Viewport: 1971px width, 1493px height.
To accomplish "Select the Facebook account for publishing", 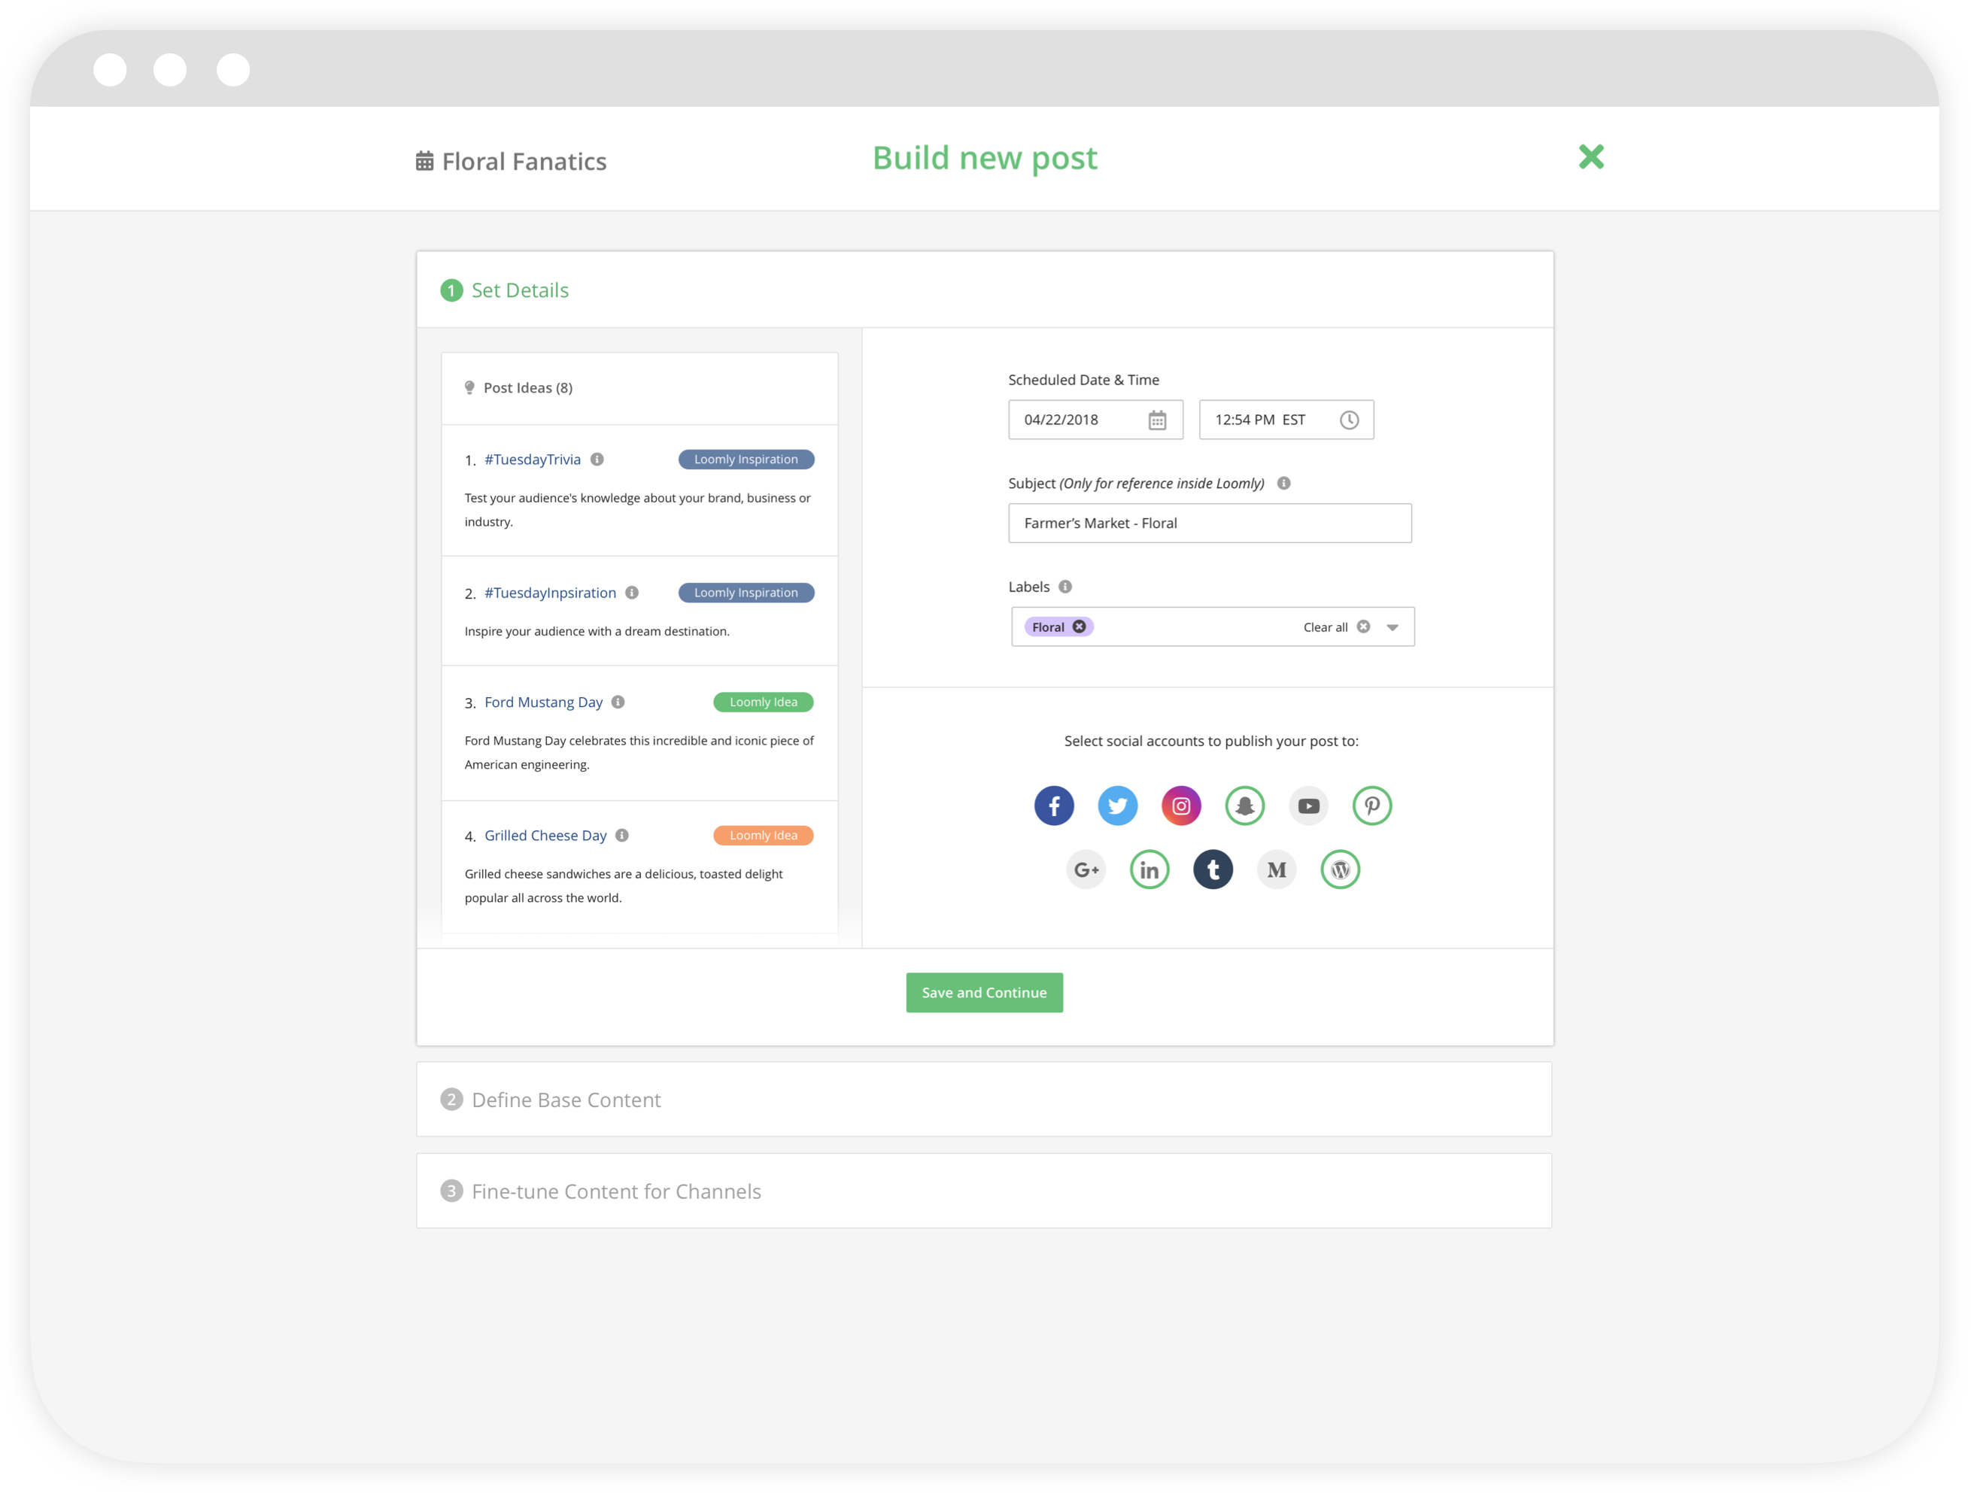I will click(x=1054, y=806).
